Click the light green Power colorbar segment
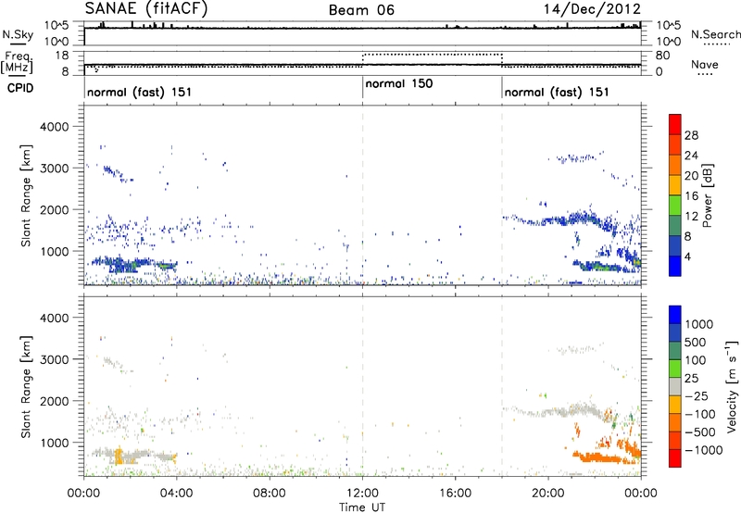 coord(675,206)
